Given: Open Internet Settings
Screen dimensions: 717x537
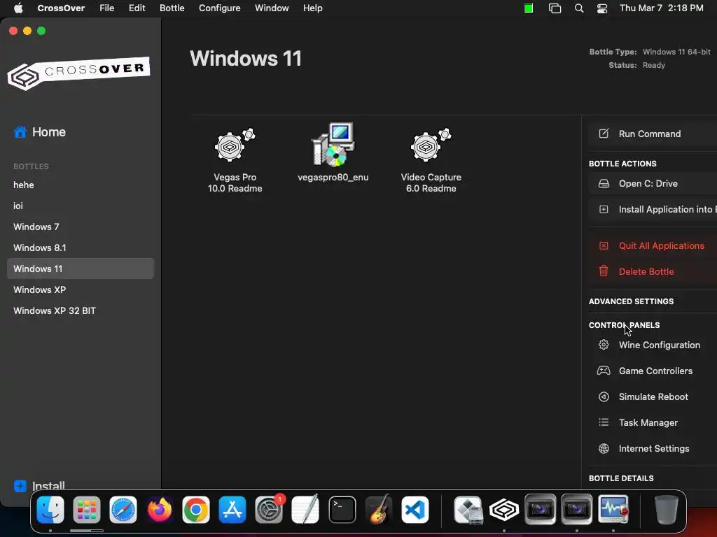Looking at the screenshot, I should pyautogui.click(x=653, y=449).
